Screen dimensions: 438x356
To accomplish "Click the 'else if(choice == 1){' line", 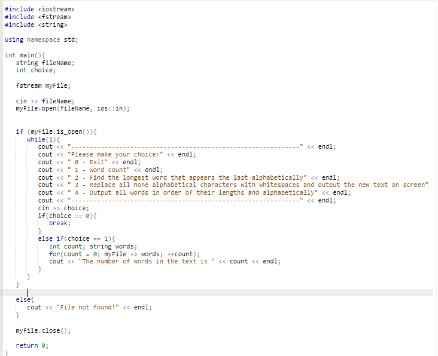I will tap(77, 239).
